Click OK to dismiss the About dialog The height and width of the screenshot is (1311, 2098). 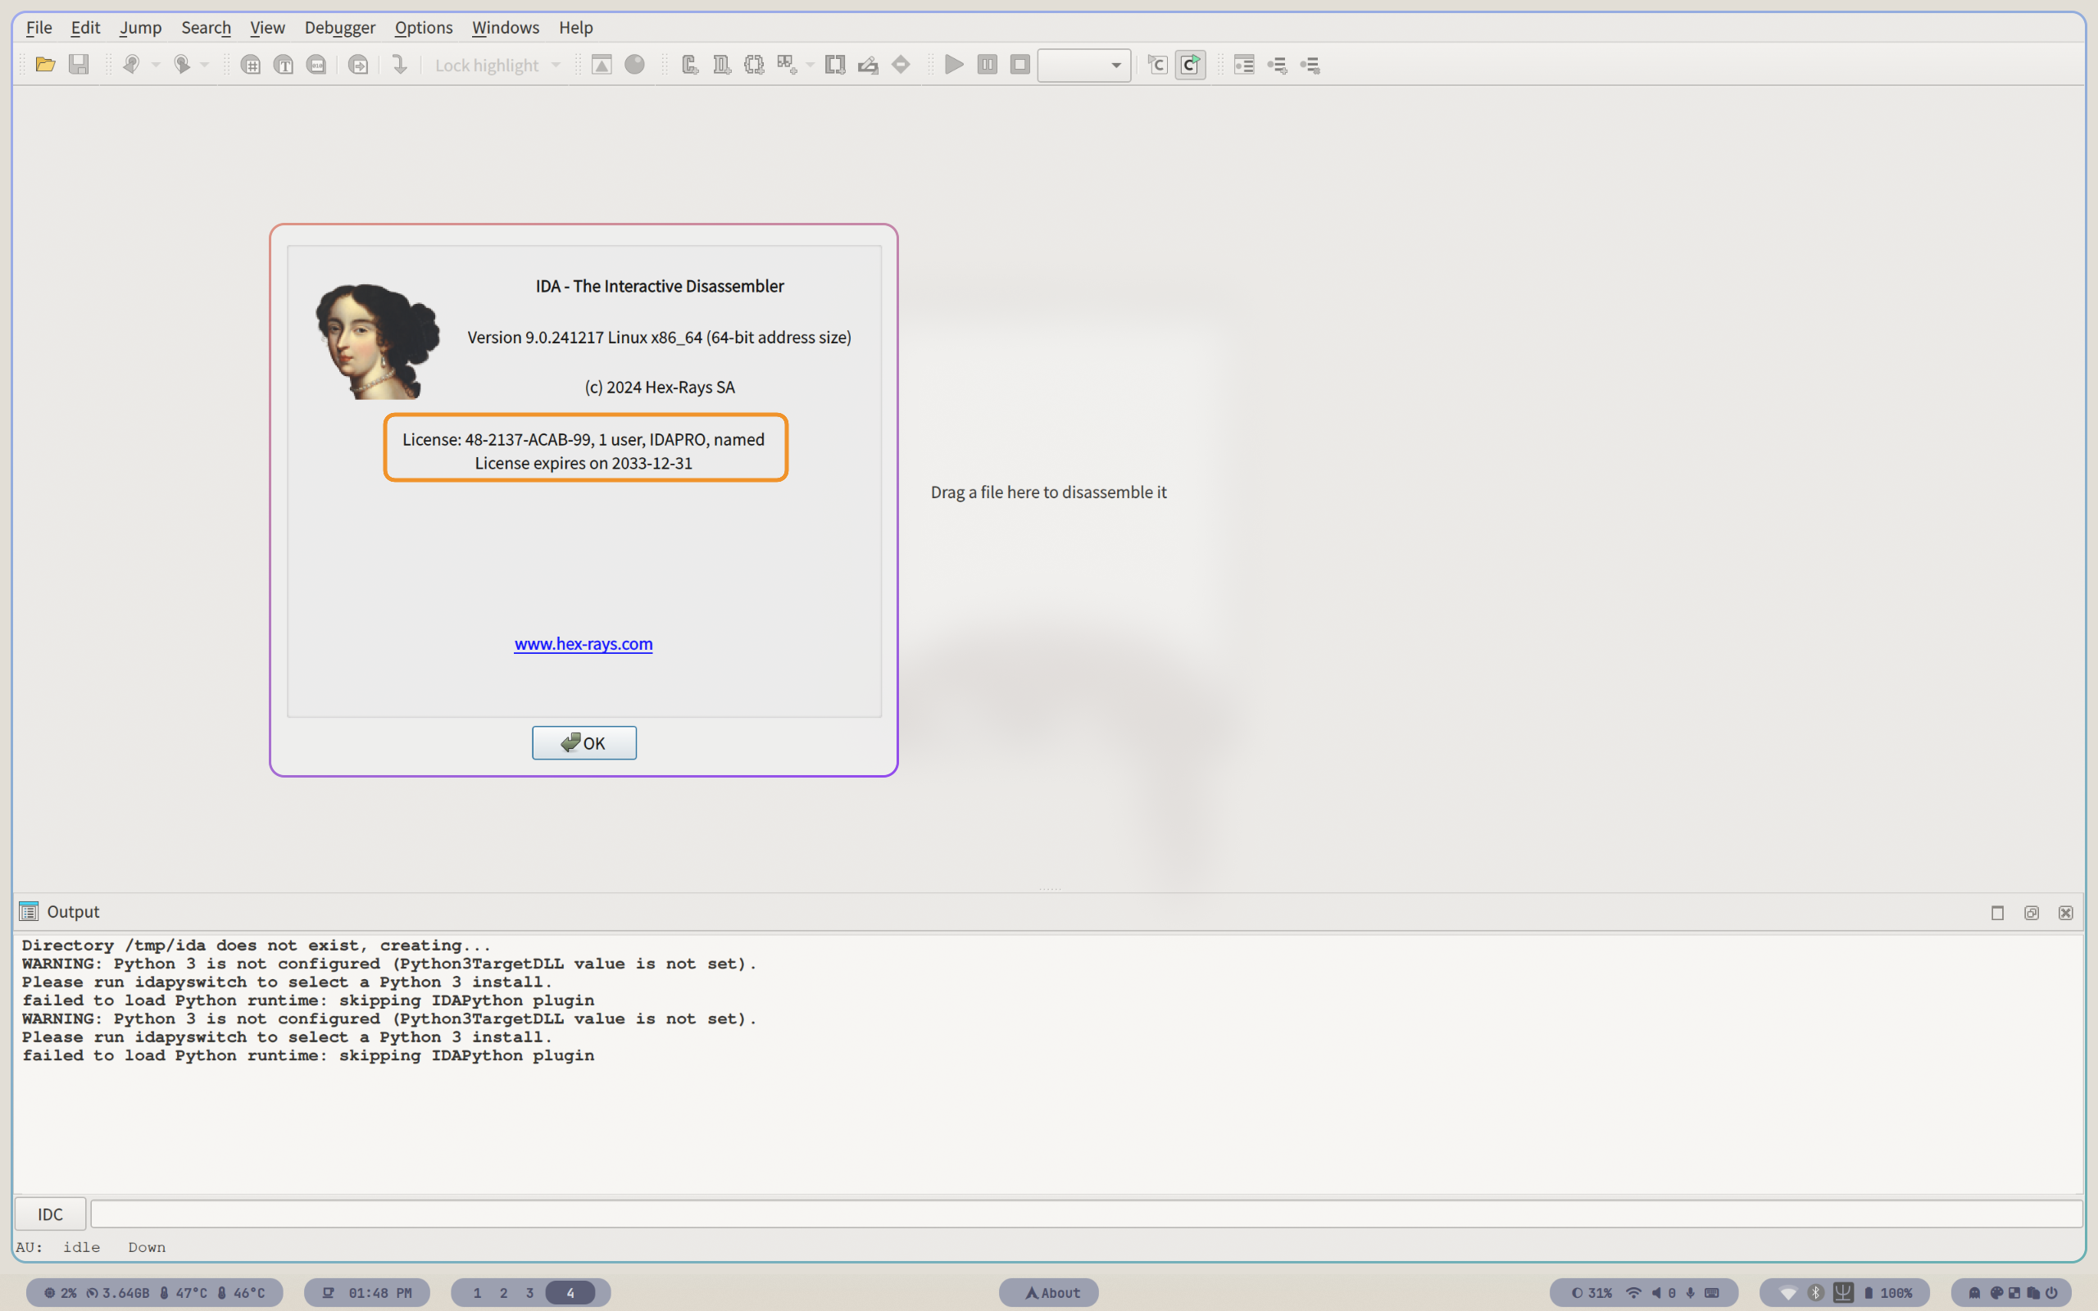584,742
